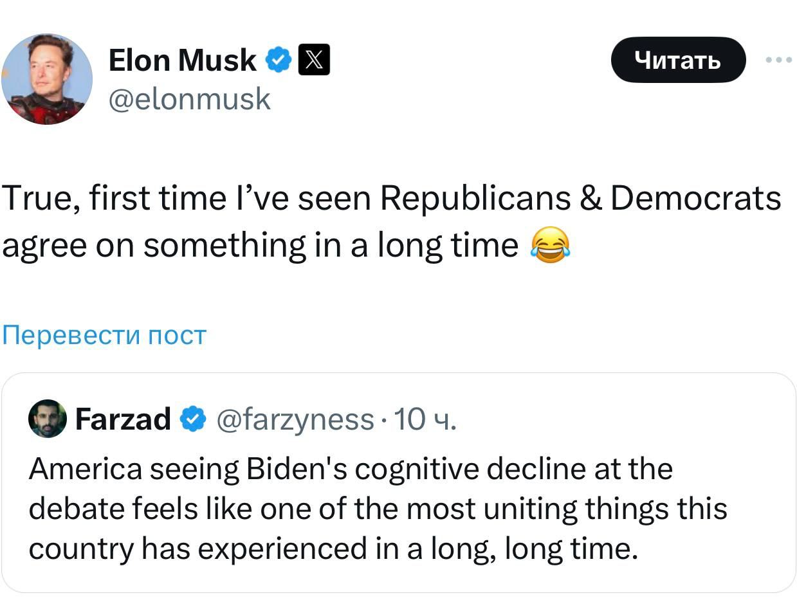797x611 pixels.
Task: Open the quoted post about Biden's debate
Action: 399,509
